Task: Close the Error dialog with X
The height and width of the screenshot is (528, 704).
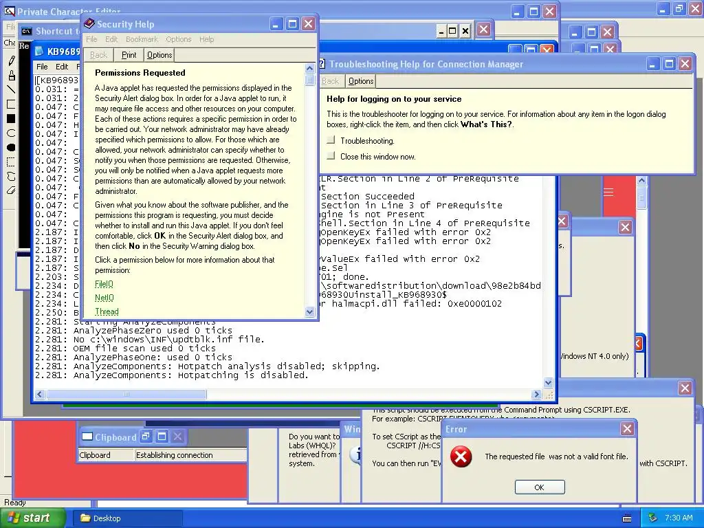Action: click(x=627, y=429)
